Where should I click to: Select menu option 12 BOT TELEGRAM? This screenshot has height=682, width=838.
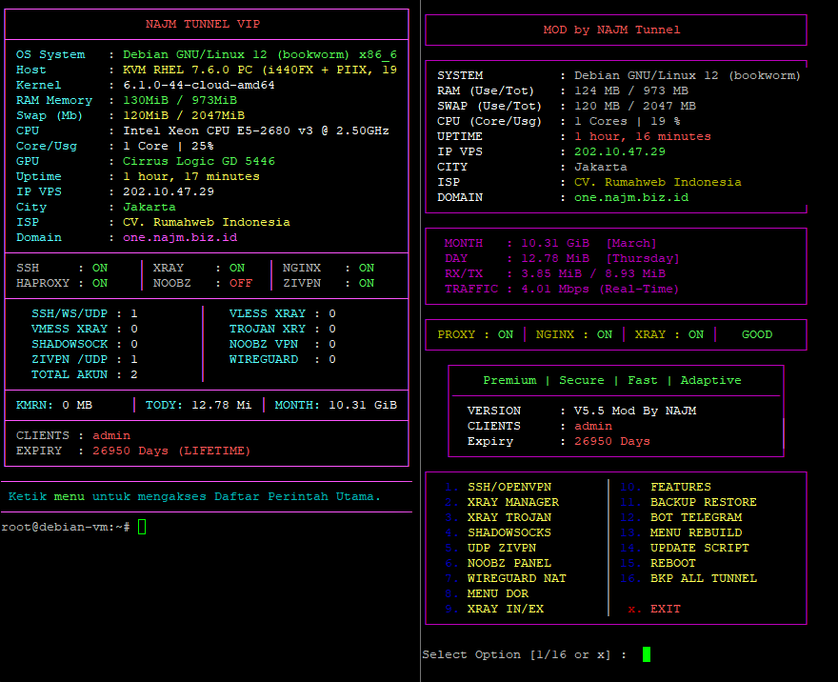[681, 517]
